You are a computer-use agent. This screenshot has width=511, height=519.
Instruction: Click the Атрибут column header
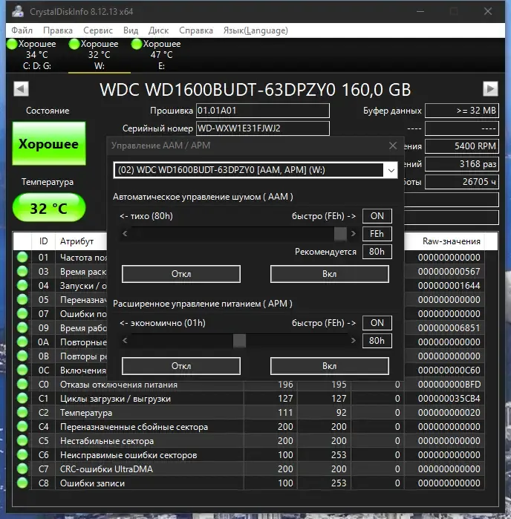point(81,241)
